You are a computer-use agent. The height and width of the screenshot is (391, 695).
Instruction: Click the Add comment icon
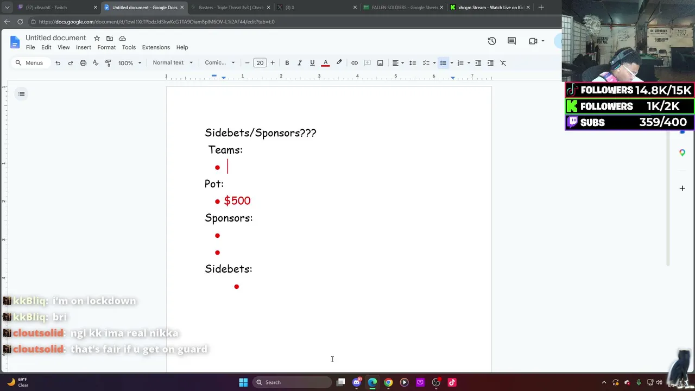[x=367, y=63]
